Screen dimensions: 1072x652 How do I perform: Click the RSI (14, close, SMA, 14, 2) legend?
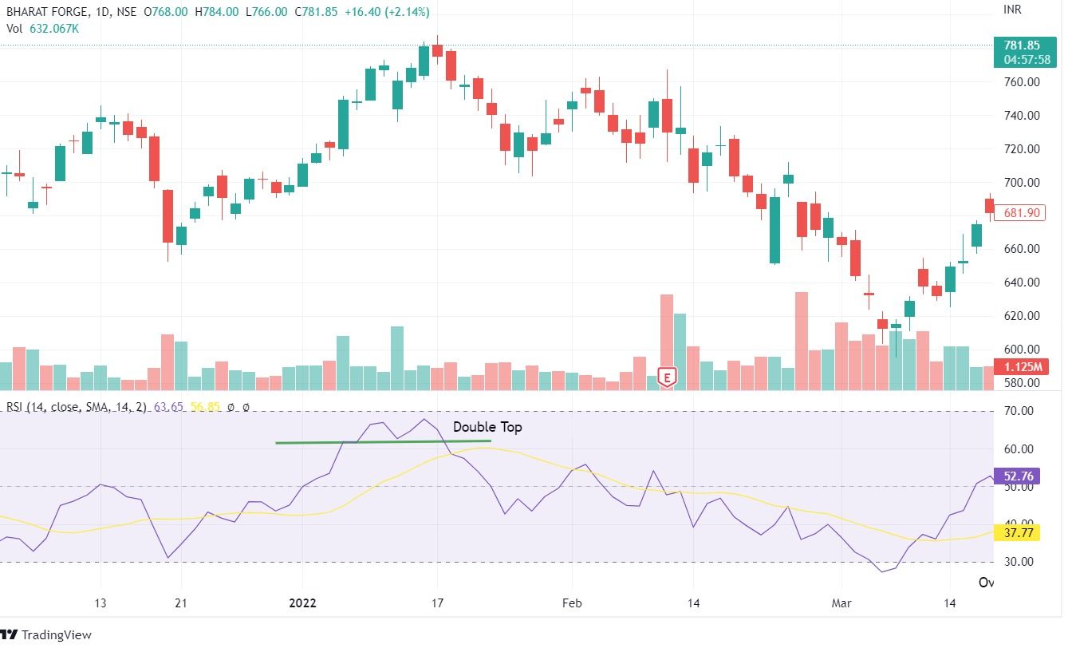pyautogui.click(x=77, y=407)
